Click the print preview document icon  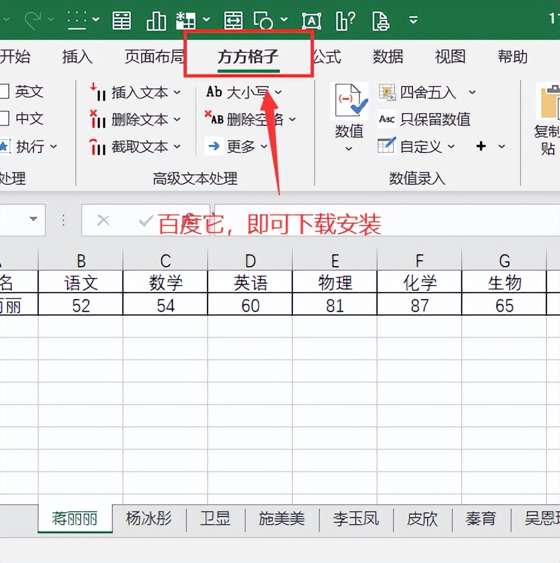click(x=381, y=21)
